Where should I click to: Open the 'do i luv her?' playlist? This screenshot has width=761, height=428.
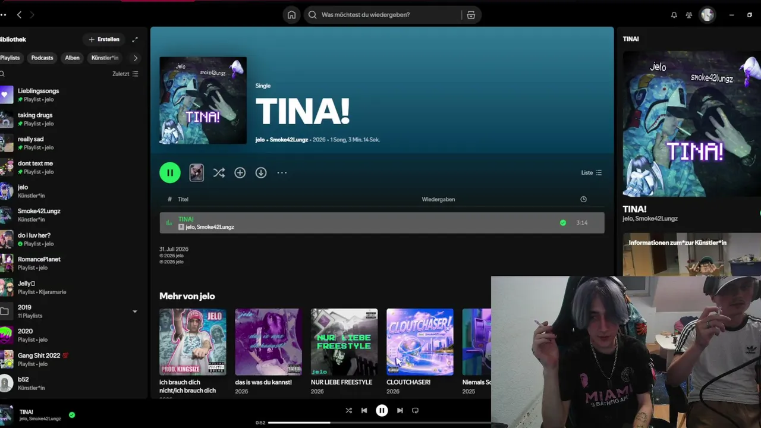[x=71, y=239]
